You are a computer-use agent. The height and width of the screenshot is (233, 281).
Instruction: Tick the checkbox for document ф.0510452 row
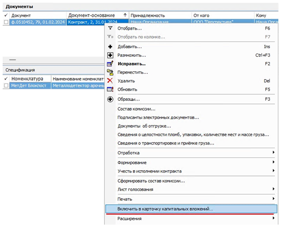click(6, 22)
